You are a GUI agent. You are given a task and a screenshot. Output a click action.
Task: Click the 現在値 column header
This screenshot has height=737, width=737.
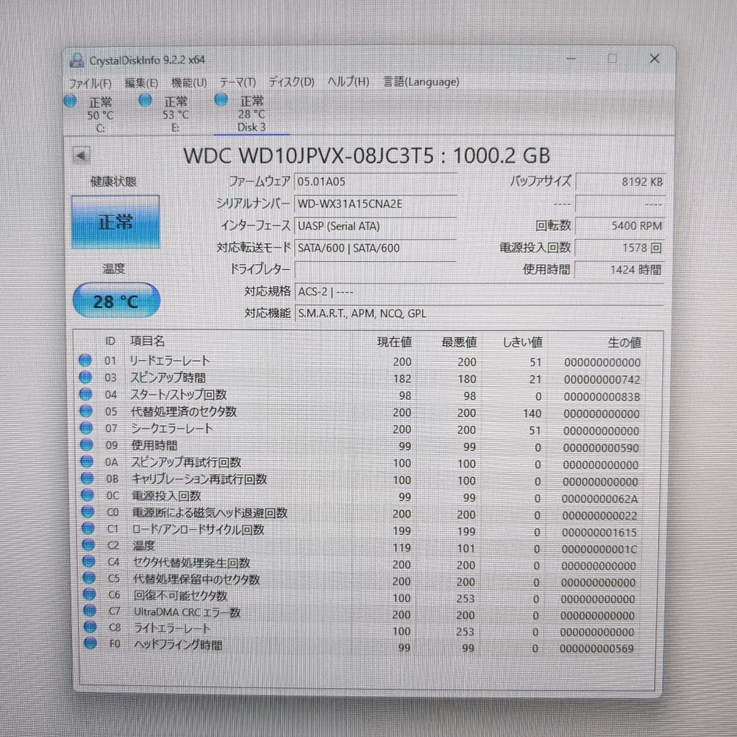395,342
